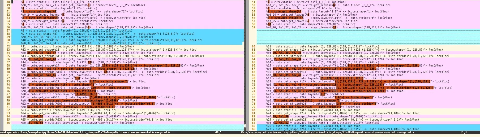Click highlighted '1:0' layout on left line 72

[77, 78]
